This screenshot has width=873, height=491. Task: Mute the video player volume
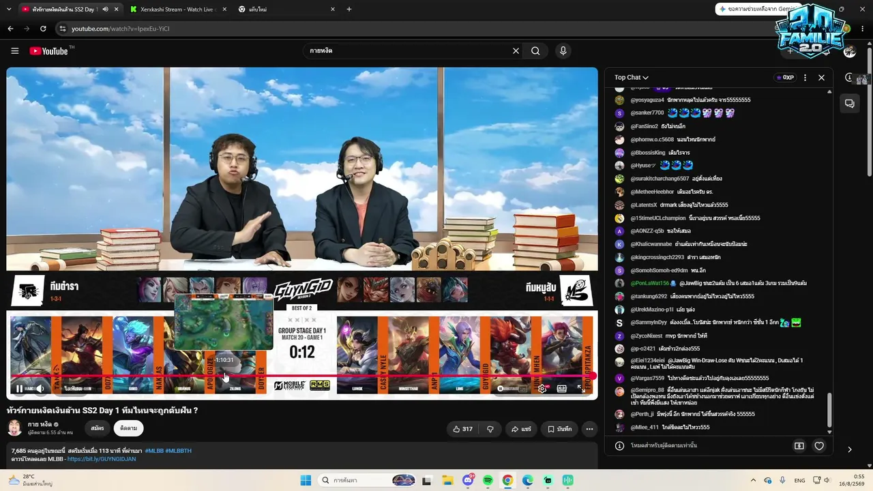click(x=40, y=389)
